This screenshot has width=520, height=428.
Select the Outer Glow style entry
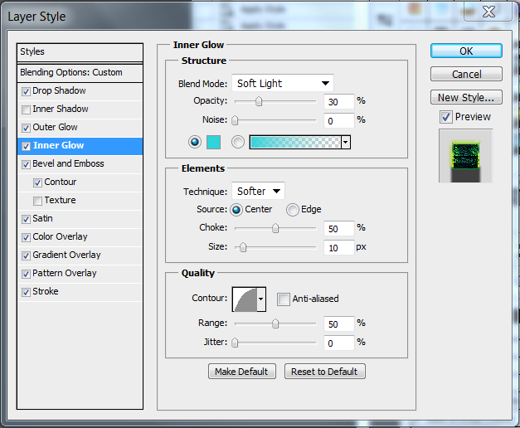[x=80, y=128]
